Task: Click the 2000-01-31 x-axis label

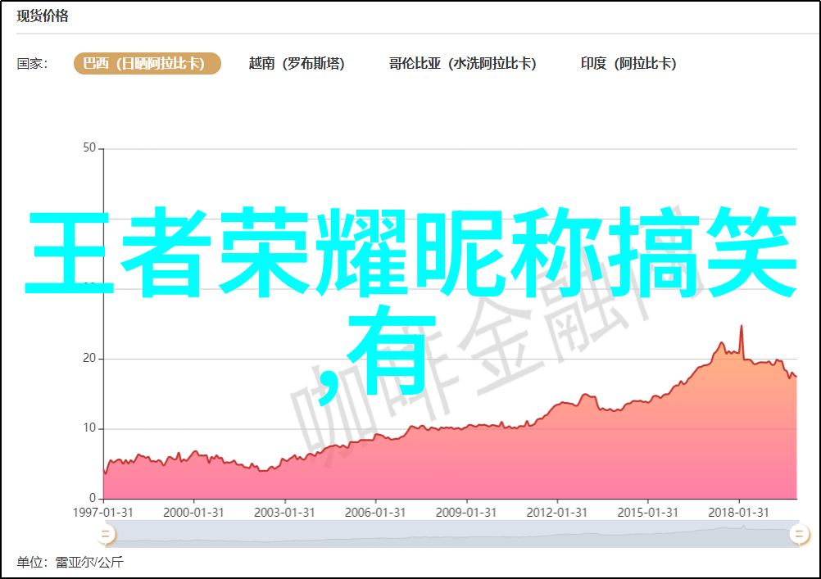Action: click(193, 513)
